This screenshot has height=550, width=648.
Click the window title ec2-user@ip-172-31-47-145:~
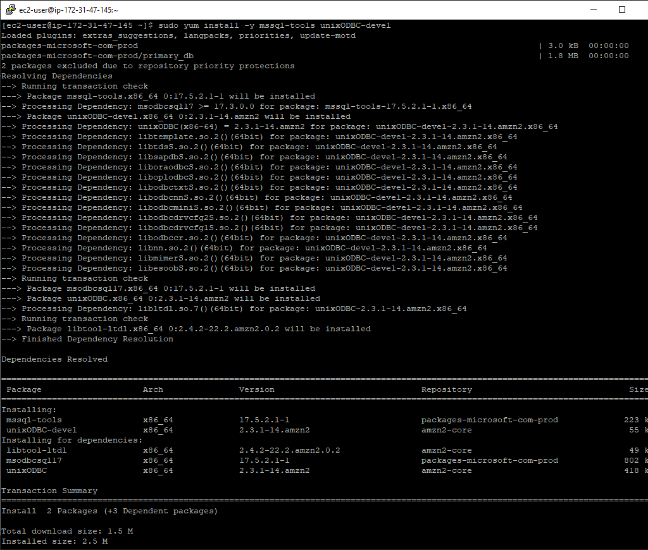click(68, 10)
